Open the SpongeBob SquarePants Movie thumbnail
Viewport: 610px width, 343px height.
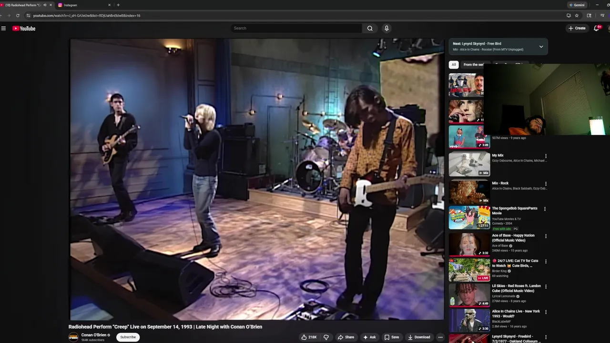click(x=469, y=217)
